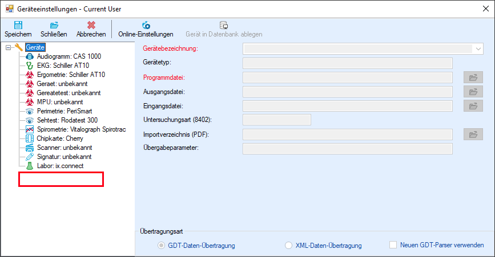Click the Audiogramm headphone icon
Screen dimensions: 495x257
click(30, 56)
